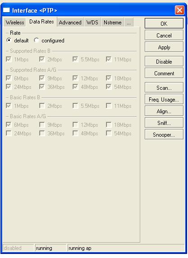Select the configured rate radio button
Viewport: 188px width, 258px height.
[x=36, y=40]
